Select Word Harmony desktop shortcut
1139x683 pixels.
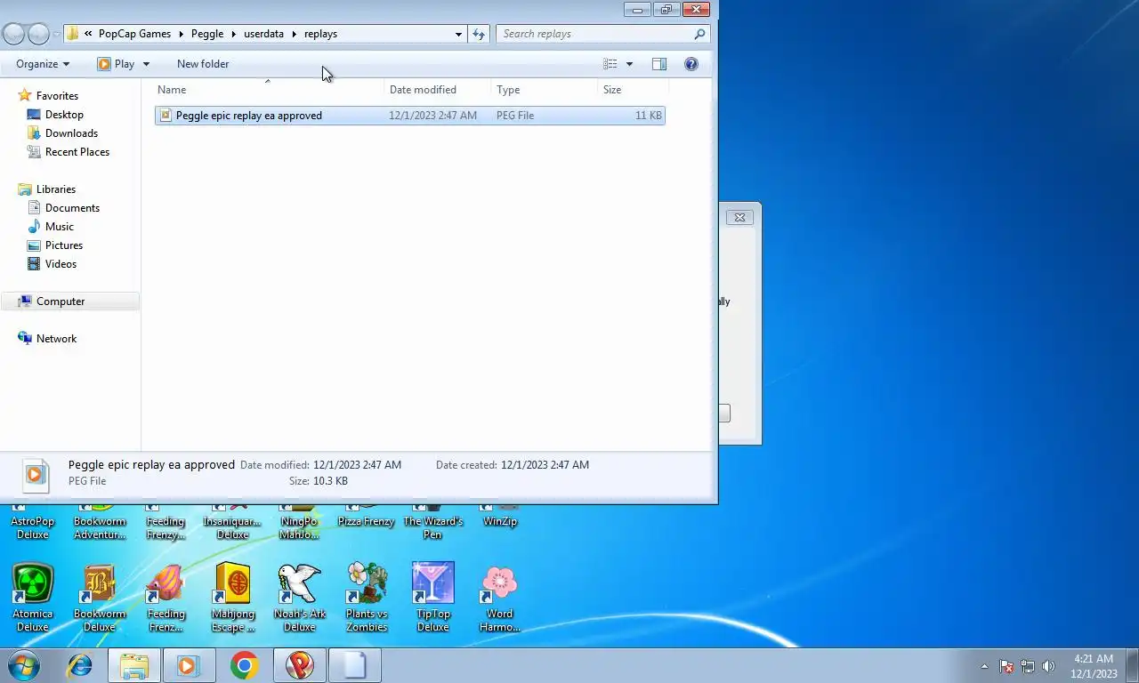point(500,598)
